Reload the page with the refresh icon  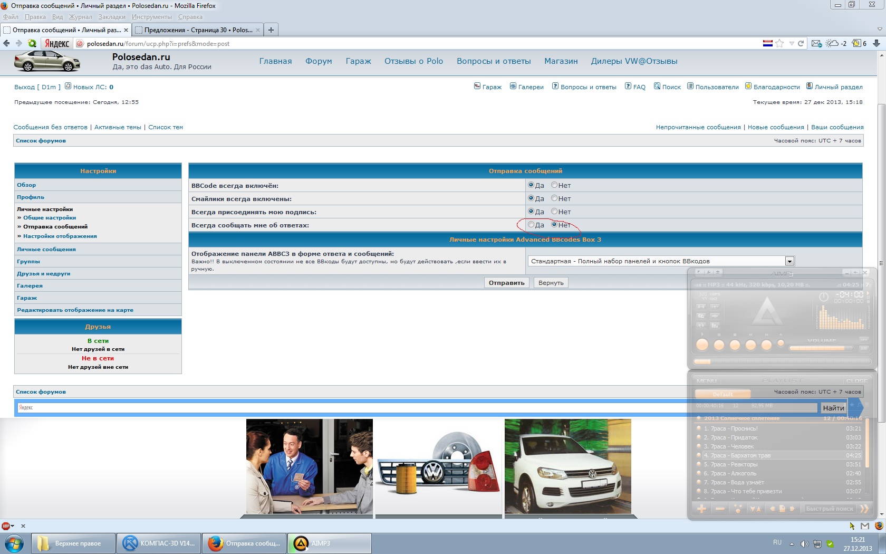click(x=801, y=44)
